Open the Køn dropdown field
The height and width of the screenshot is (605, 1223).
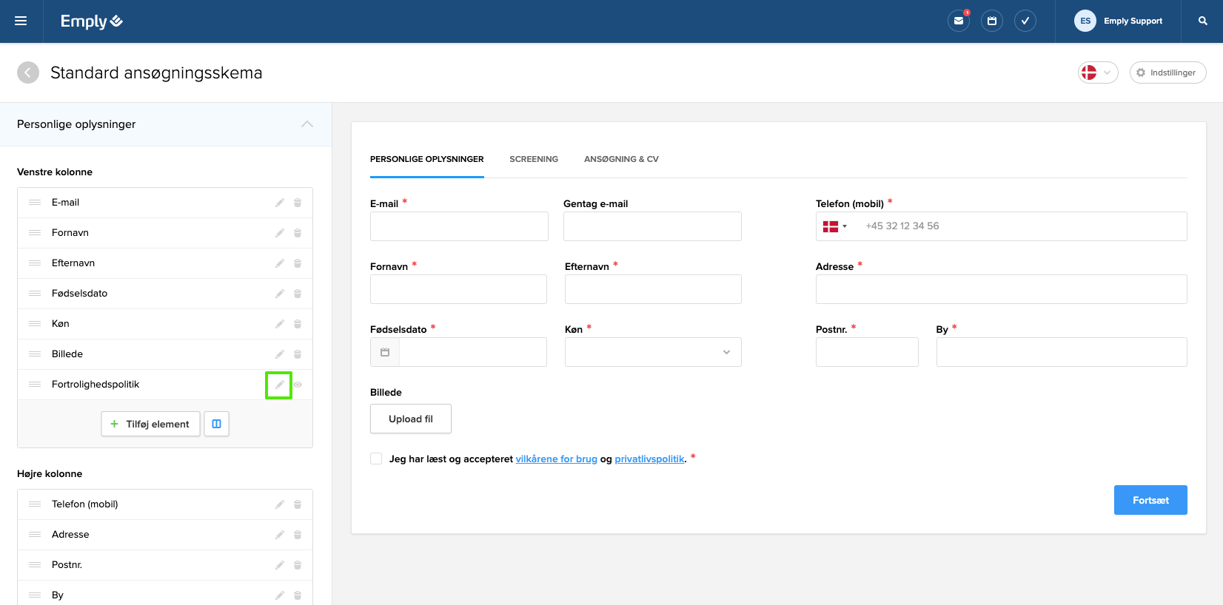pos(652,352)
